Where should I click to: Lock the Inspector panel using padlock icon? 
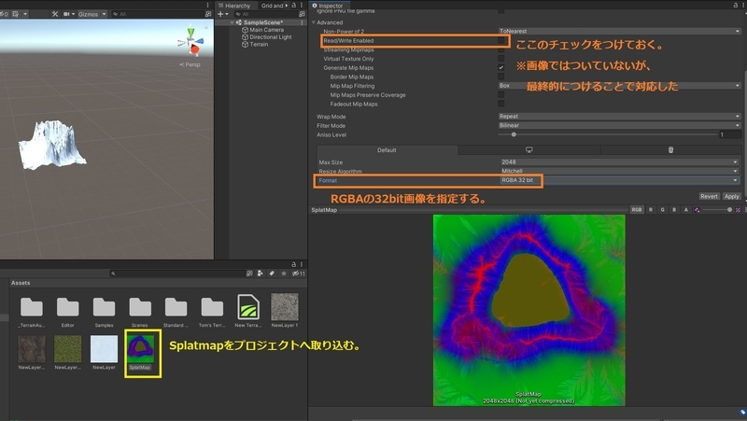(736, 5)
